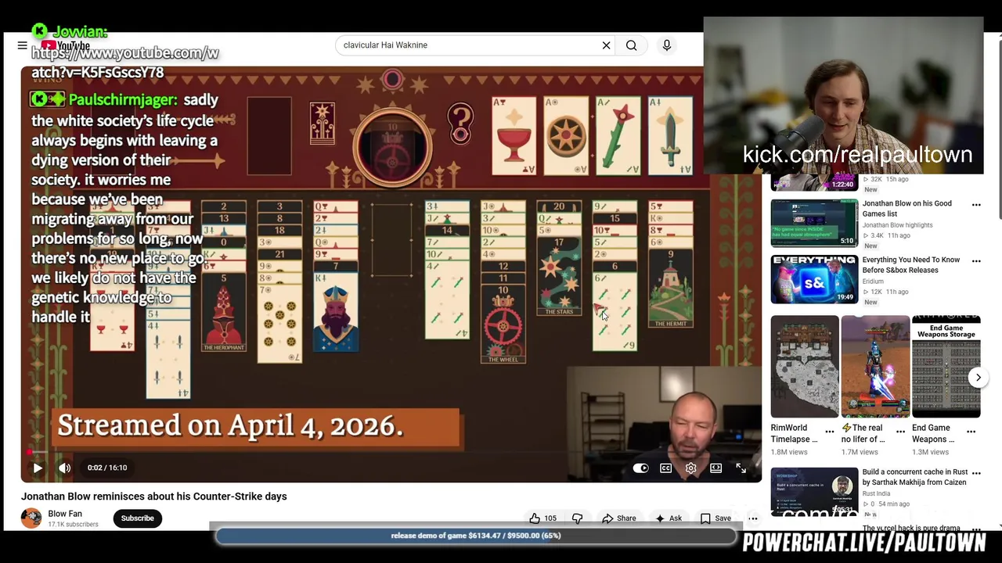Open the Blow Fan channel name

pyautogui.click(x=65, y=514)
